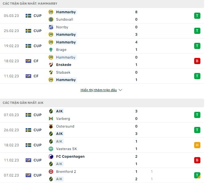Click the Stabaek team crest icon
Screen dimensions: 205x183
pyautogui.click(x=51, y=72)
